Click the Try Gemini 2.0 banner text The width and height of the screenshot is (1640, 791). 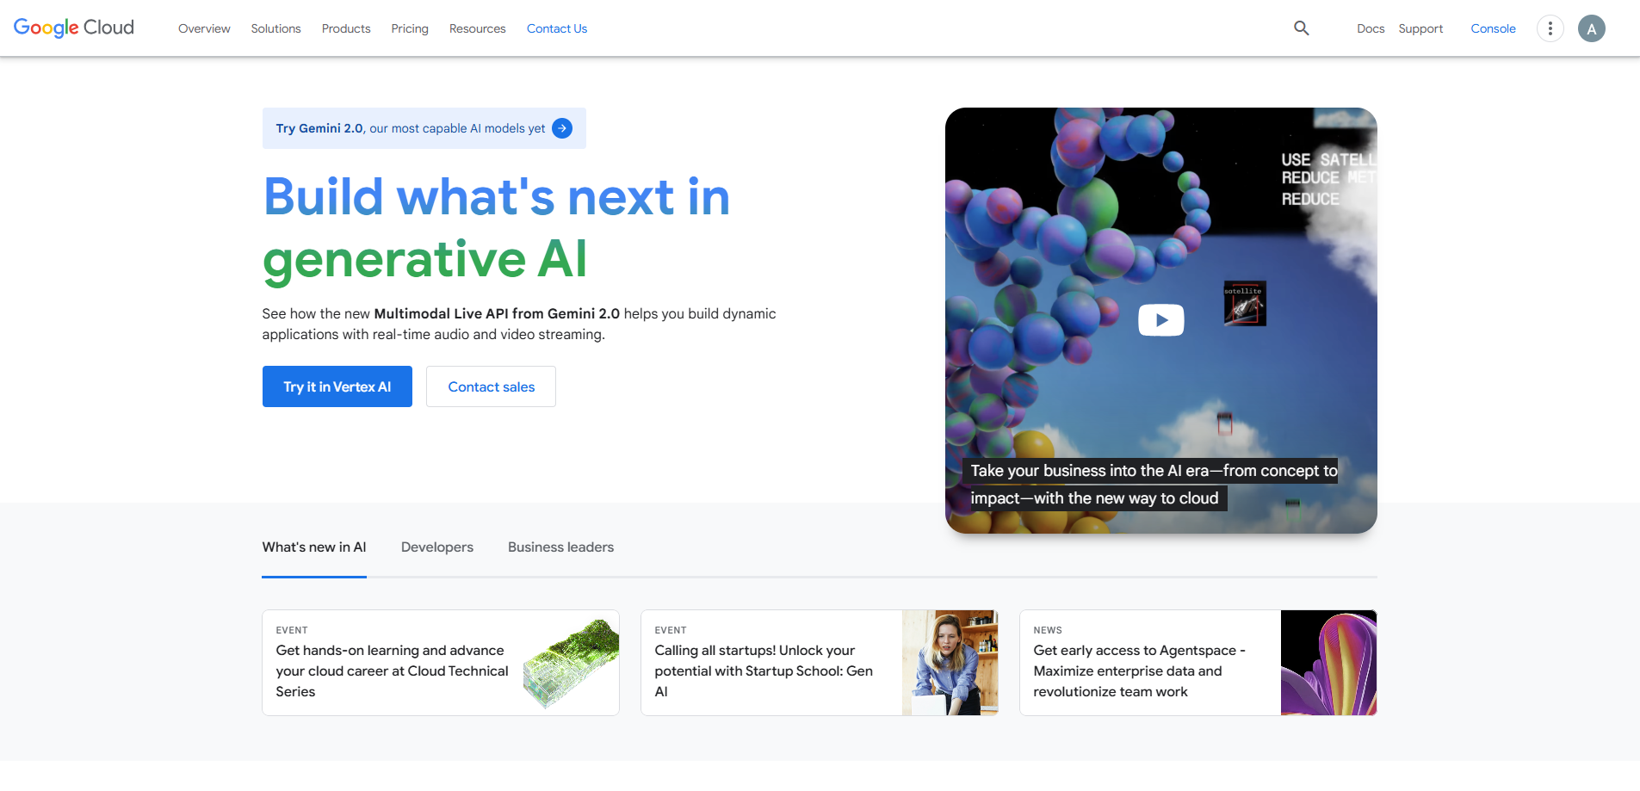[411, 128]
